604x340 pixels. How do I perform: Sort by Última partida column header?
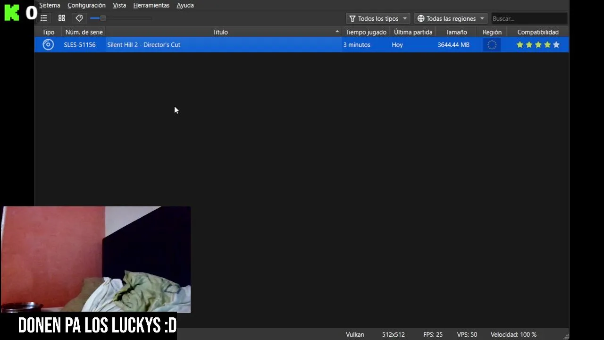coord(413,32)
